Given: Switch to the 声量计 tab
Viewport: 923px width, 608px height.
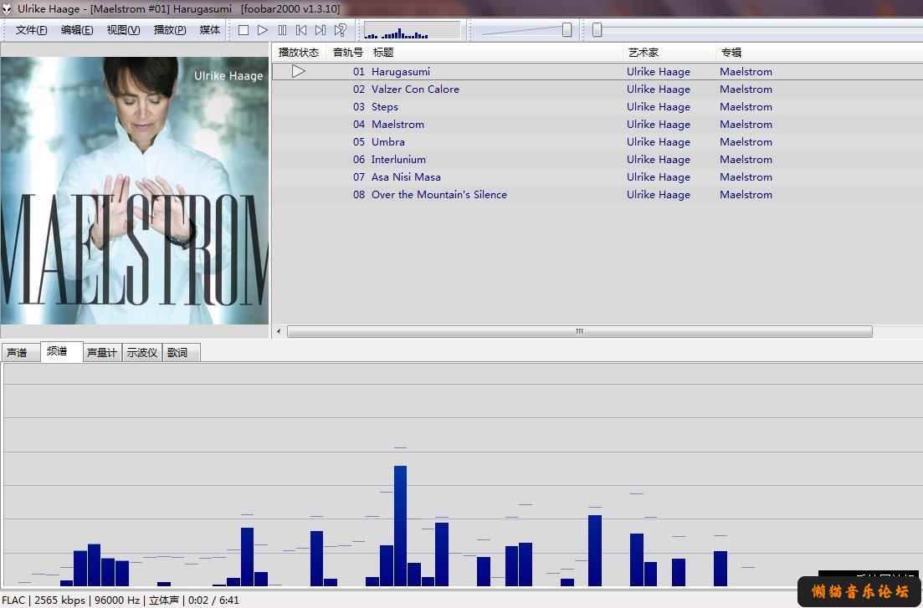Looking at the screenshot, I should (102, 353).
